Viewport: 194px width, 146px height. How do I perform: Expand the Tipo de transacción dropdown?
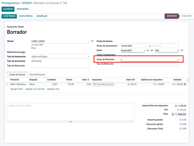point(89,57)
